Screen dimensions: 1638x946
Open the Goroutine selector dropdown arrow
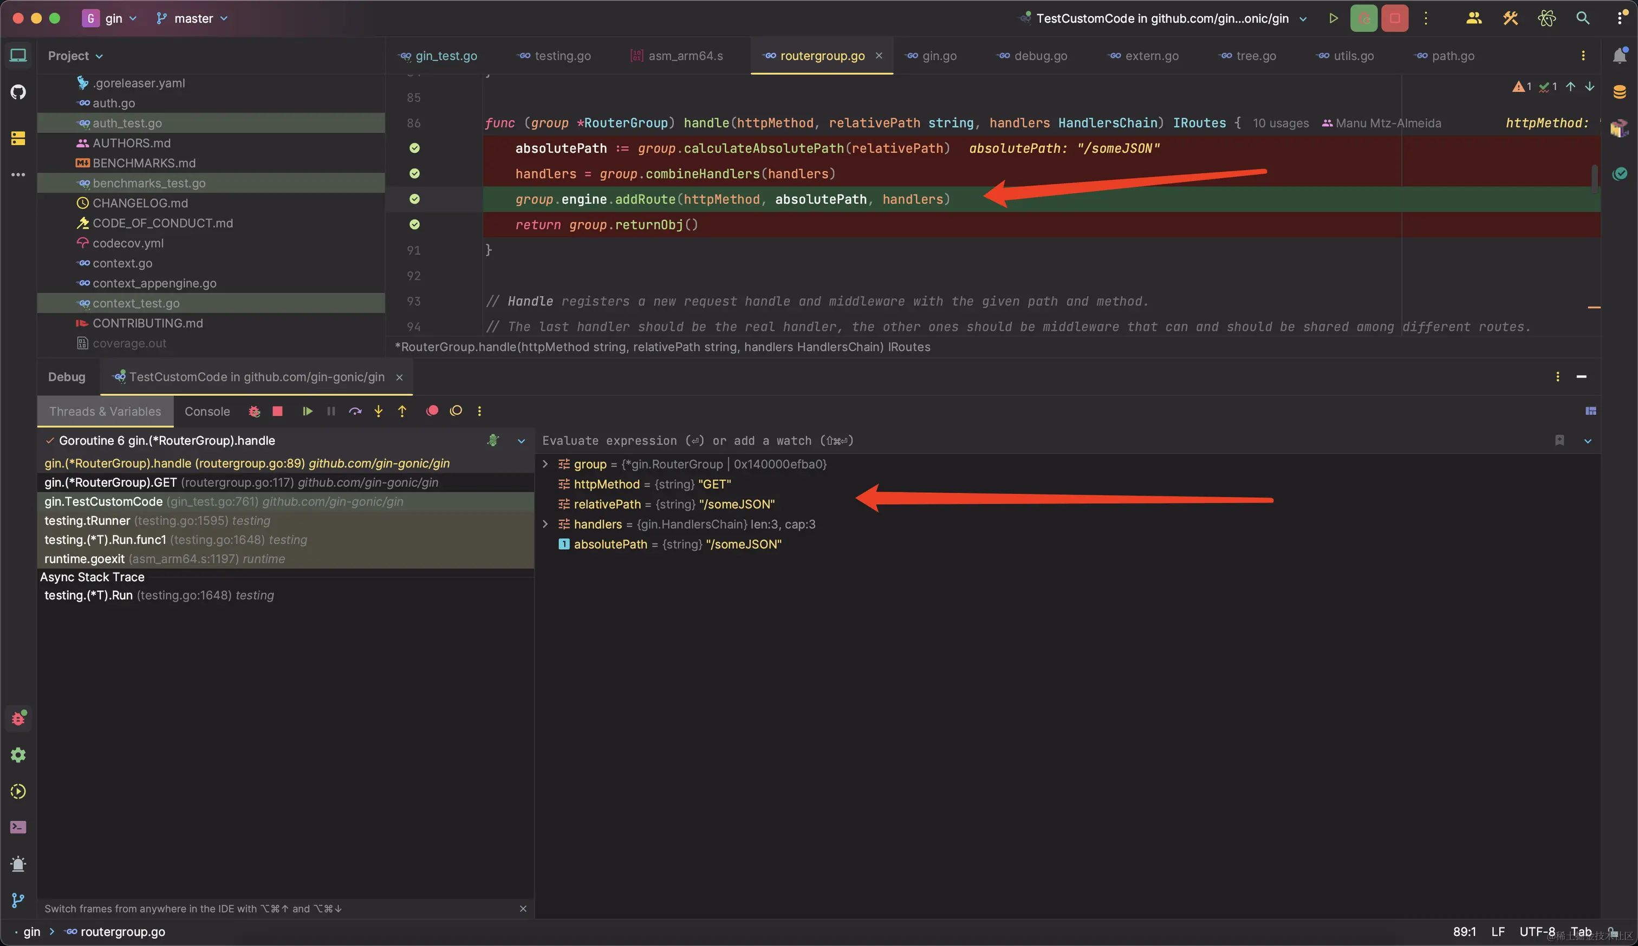[521, 441]
